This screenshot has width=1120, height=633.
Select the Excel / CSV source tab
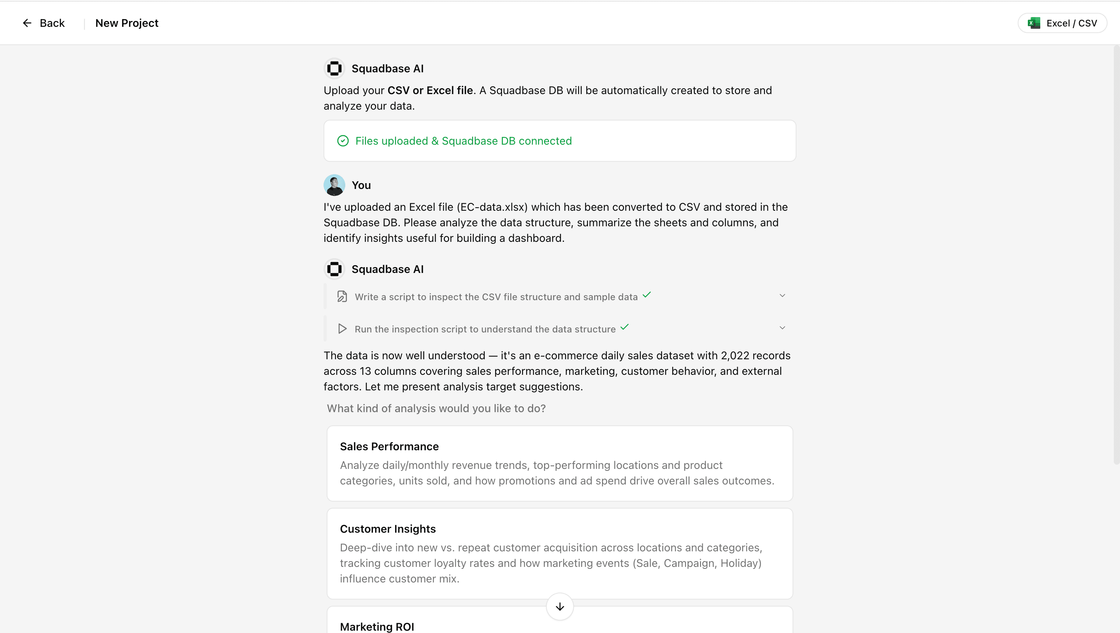[1062, 23]
